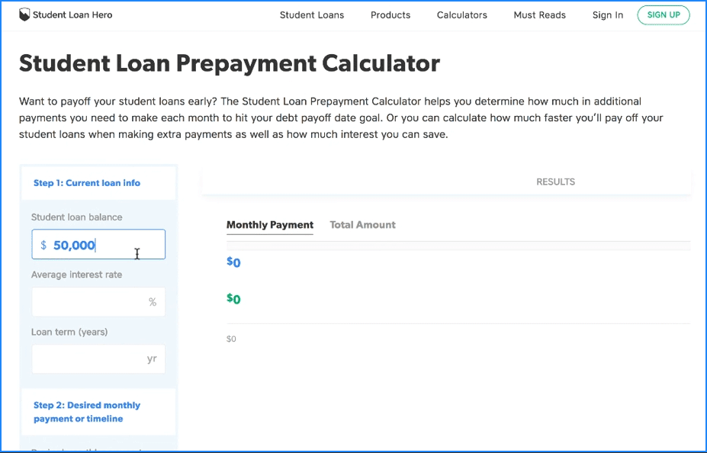Open the Products menu

[x=390, y=15]
